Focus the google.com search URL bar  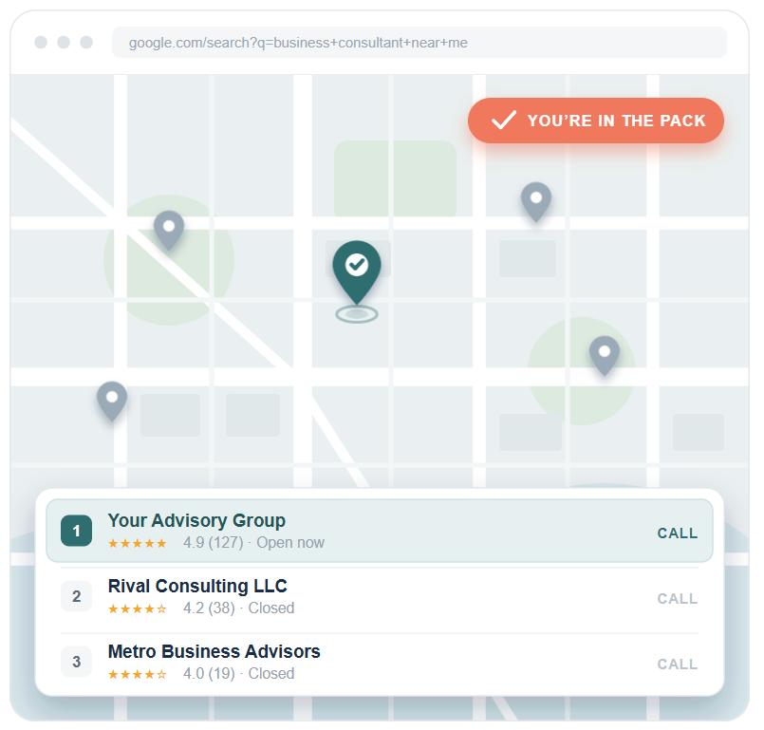click(419, 43)
